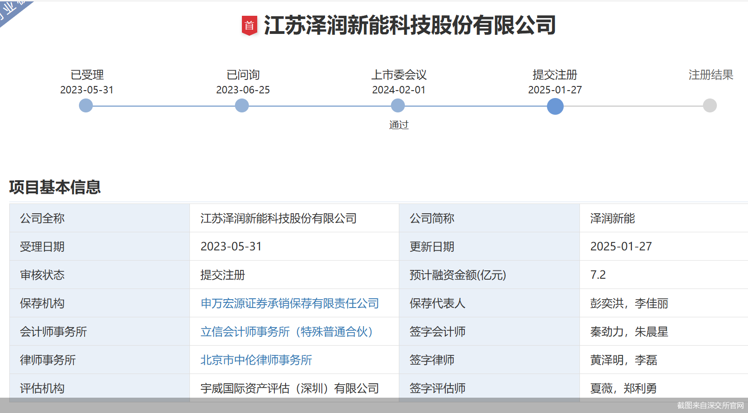Viewport: 748px width, 413px height.
Task: Click the 宇威国际资产评估 evaluation agency cell
Action: tap(290, 388)
